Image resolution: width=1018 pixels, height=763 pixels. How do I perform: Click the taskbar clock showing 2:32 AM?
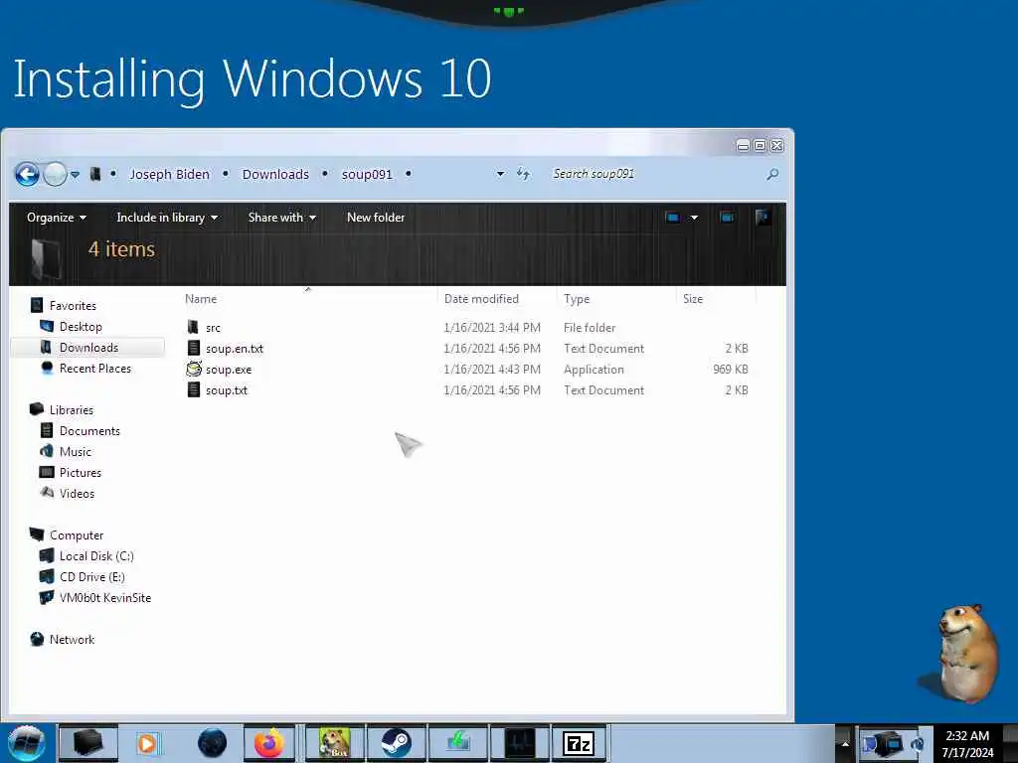point(967,743)
